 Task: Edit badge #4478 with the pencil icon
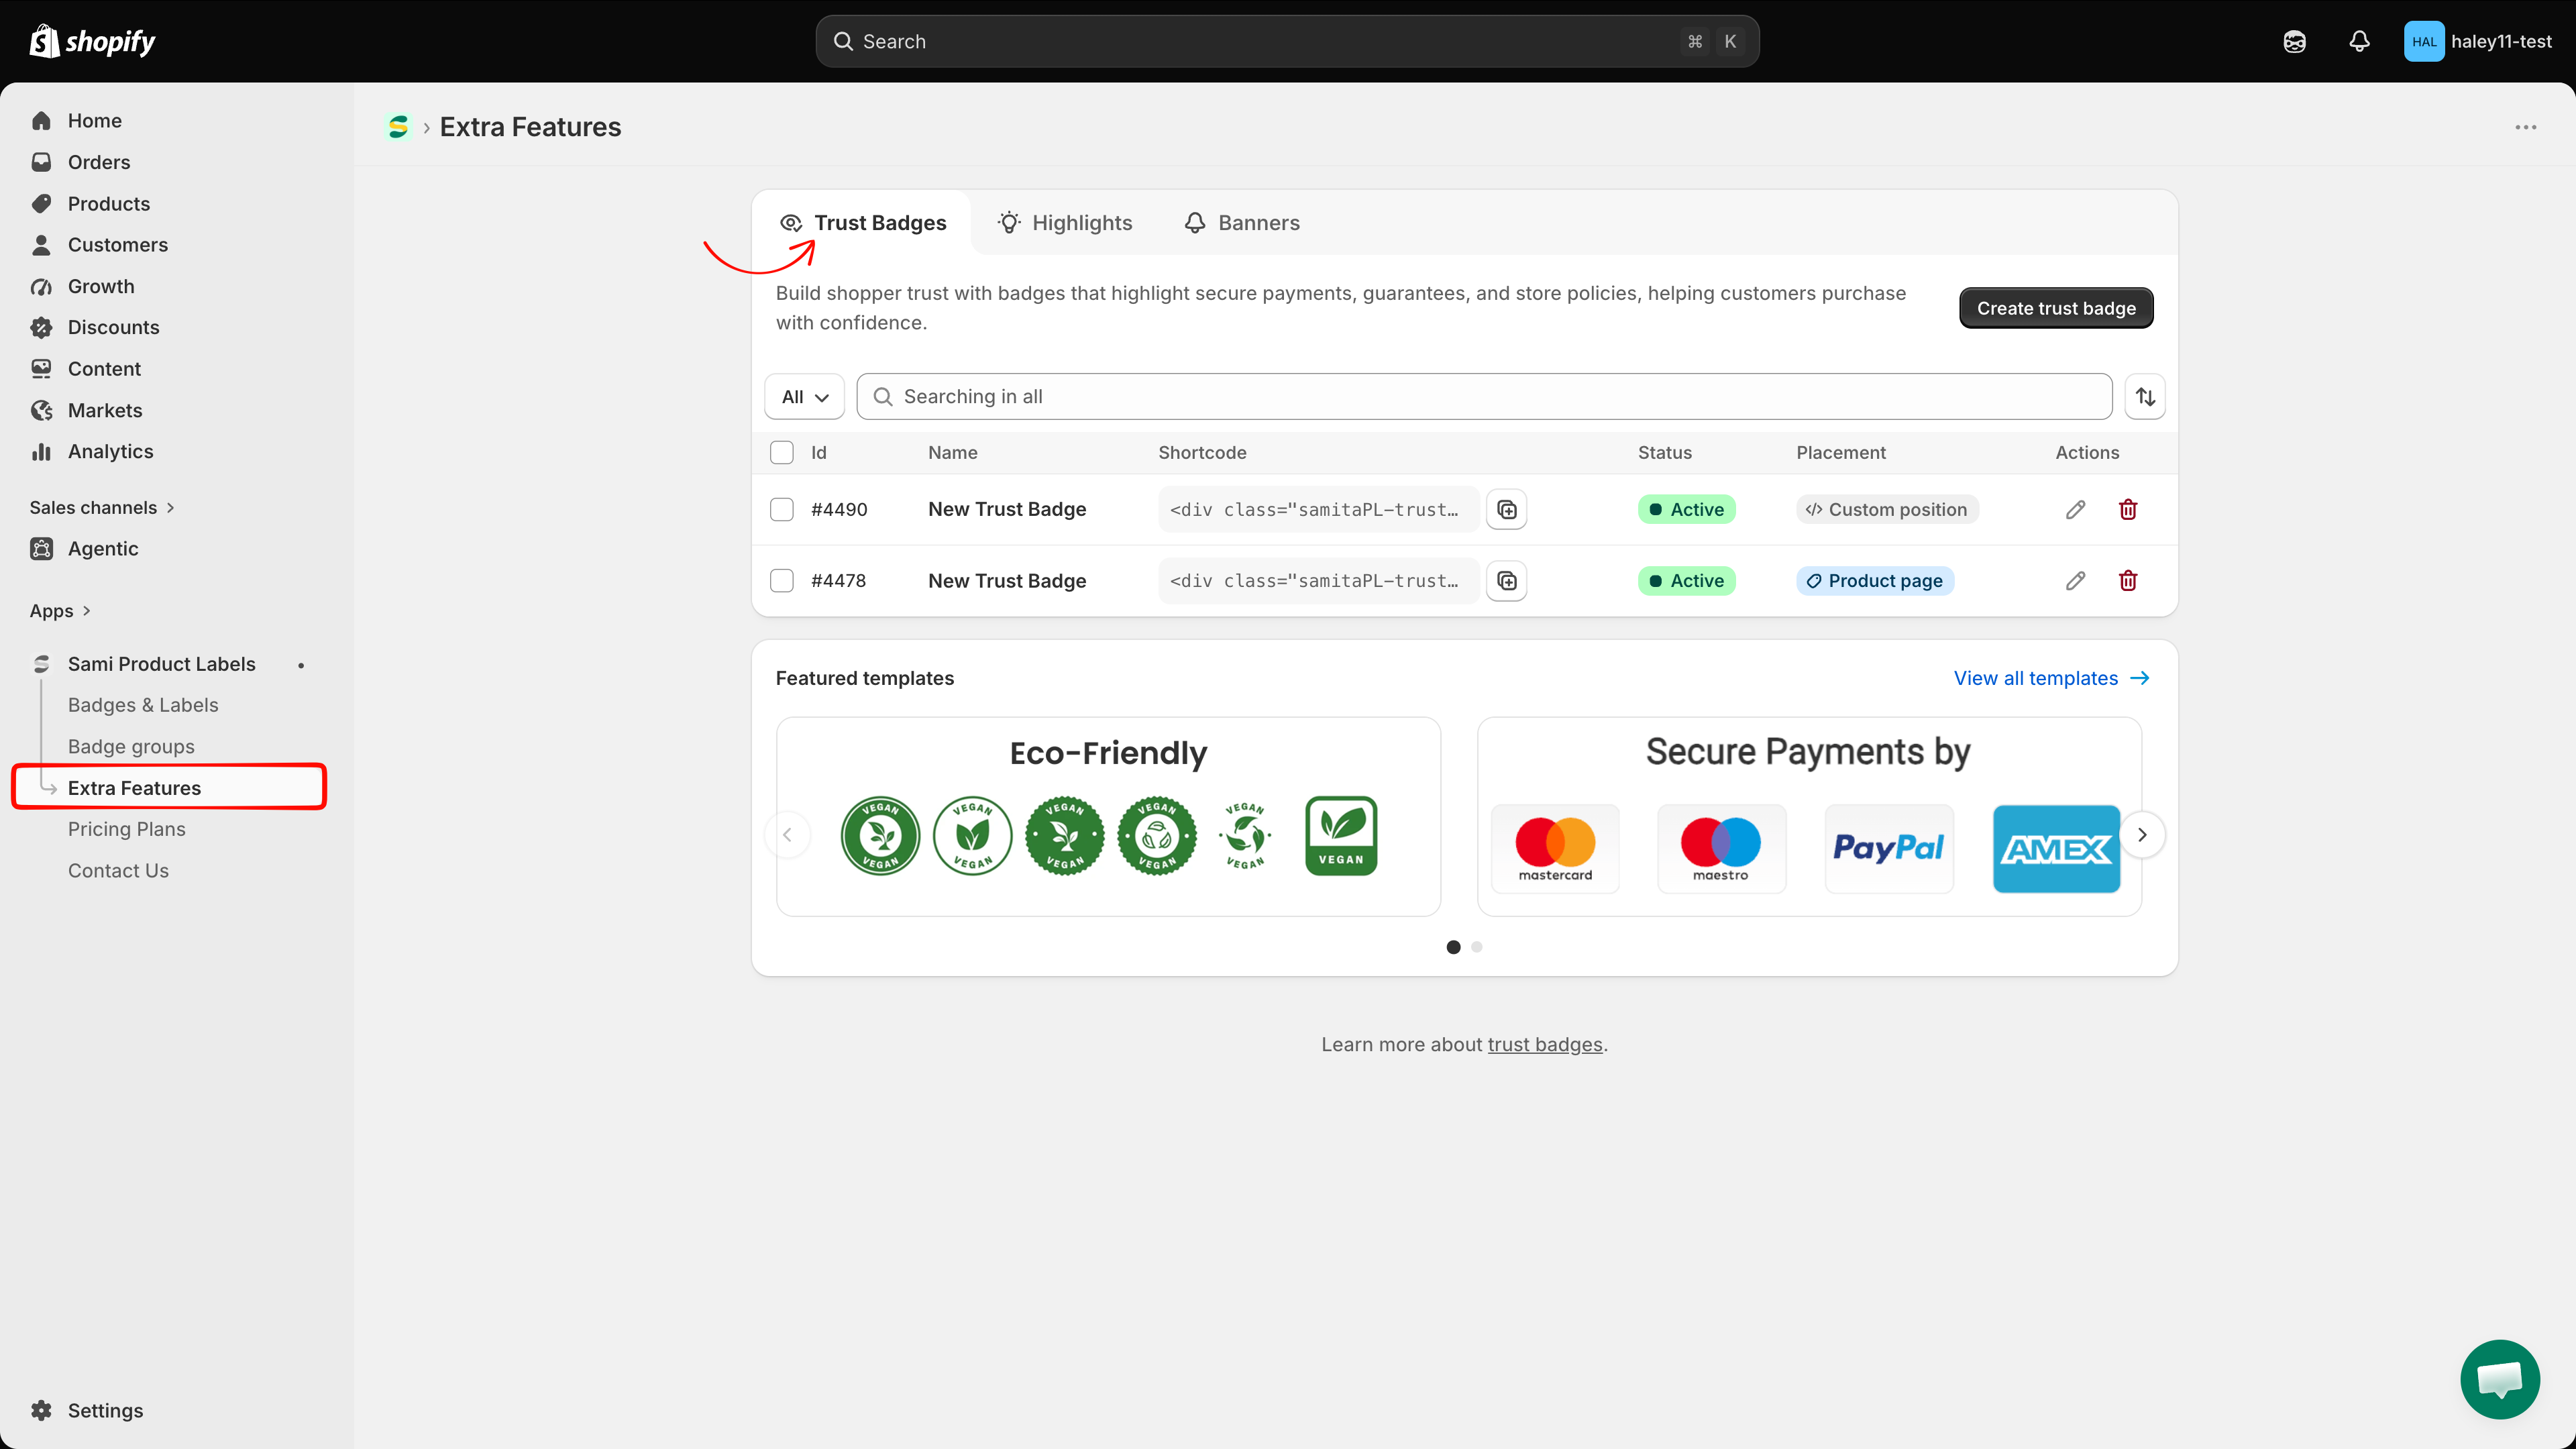(2075, 580)
